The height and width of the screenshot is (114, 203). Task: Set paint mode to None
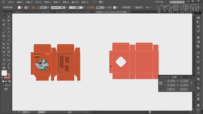[x=10, y=81]
